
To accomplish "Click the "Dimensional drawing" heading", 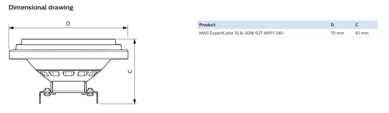I will pyautogui.click(x=41, y=8).
